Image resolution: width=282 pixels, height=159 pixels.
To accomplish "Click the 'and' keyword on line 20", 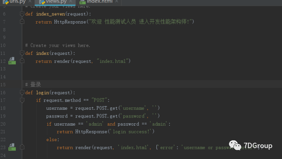I will pyautogui.click(x=111, y=124).
